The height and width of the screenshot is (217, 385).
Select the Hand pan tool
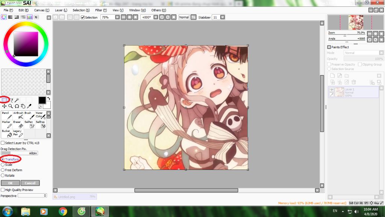click(23, 106)
